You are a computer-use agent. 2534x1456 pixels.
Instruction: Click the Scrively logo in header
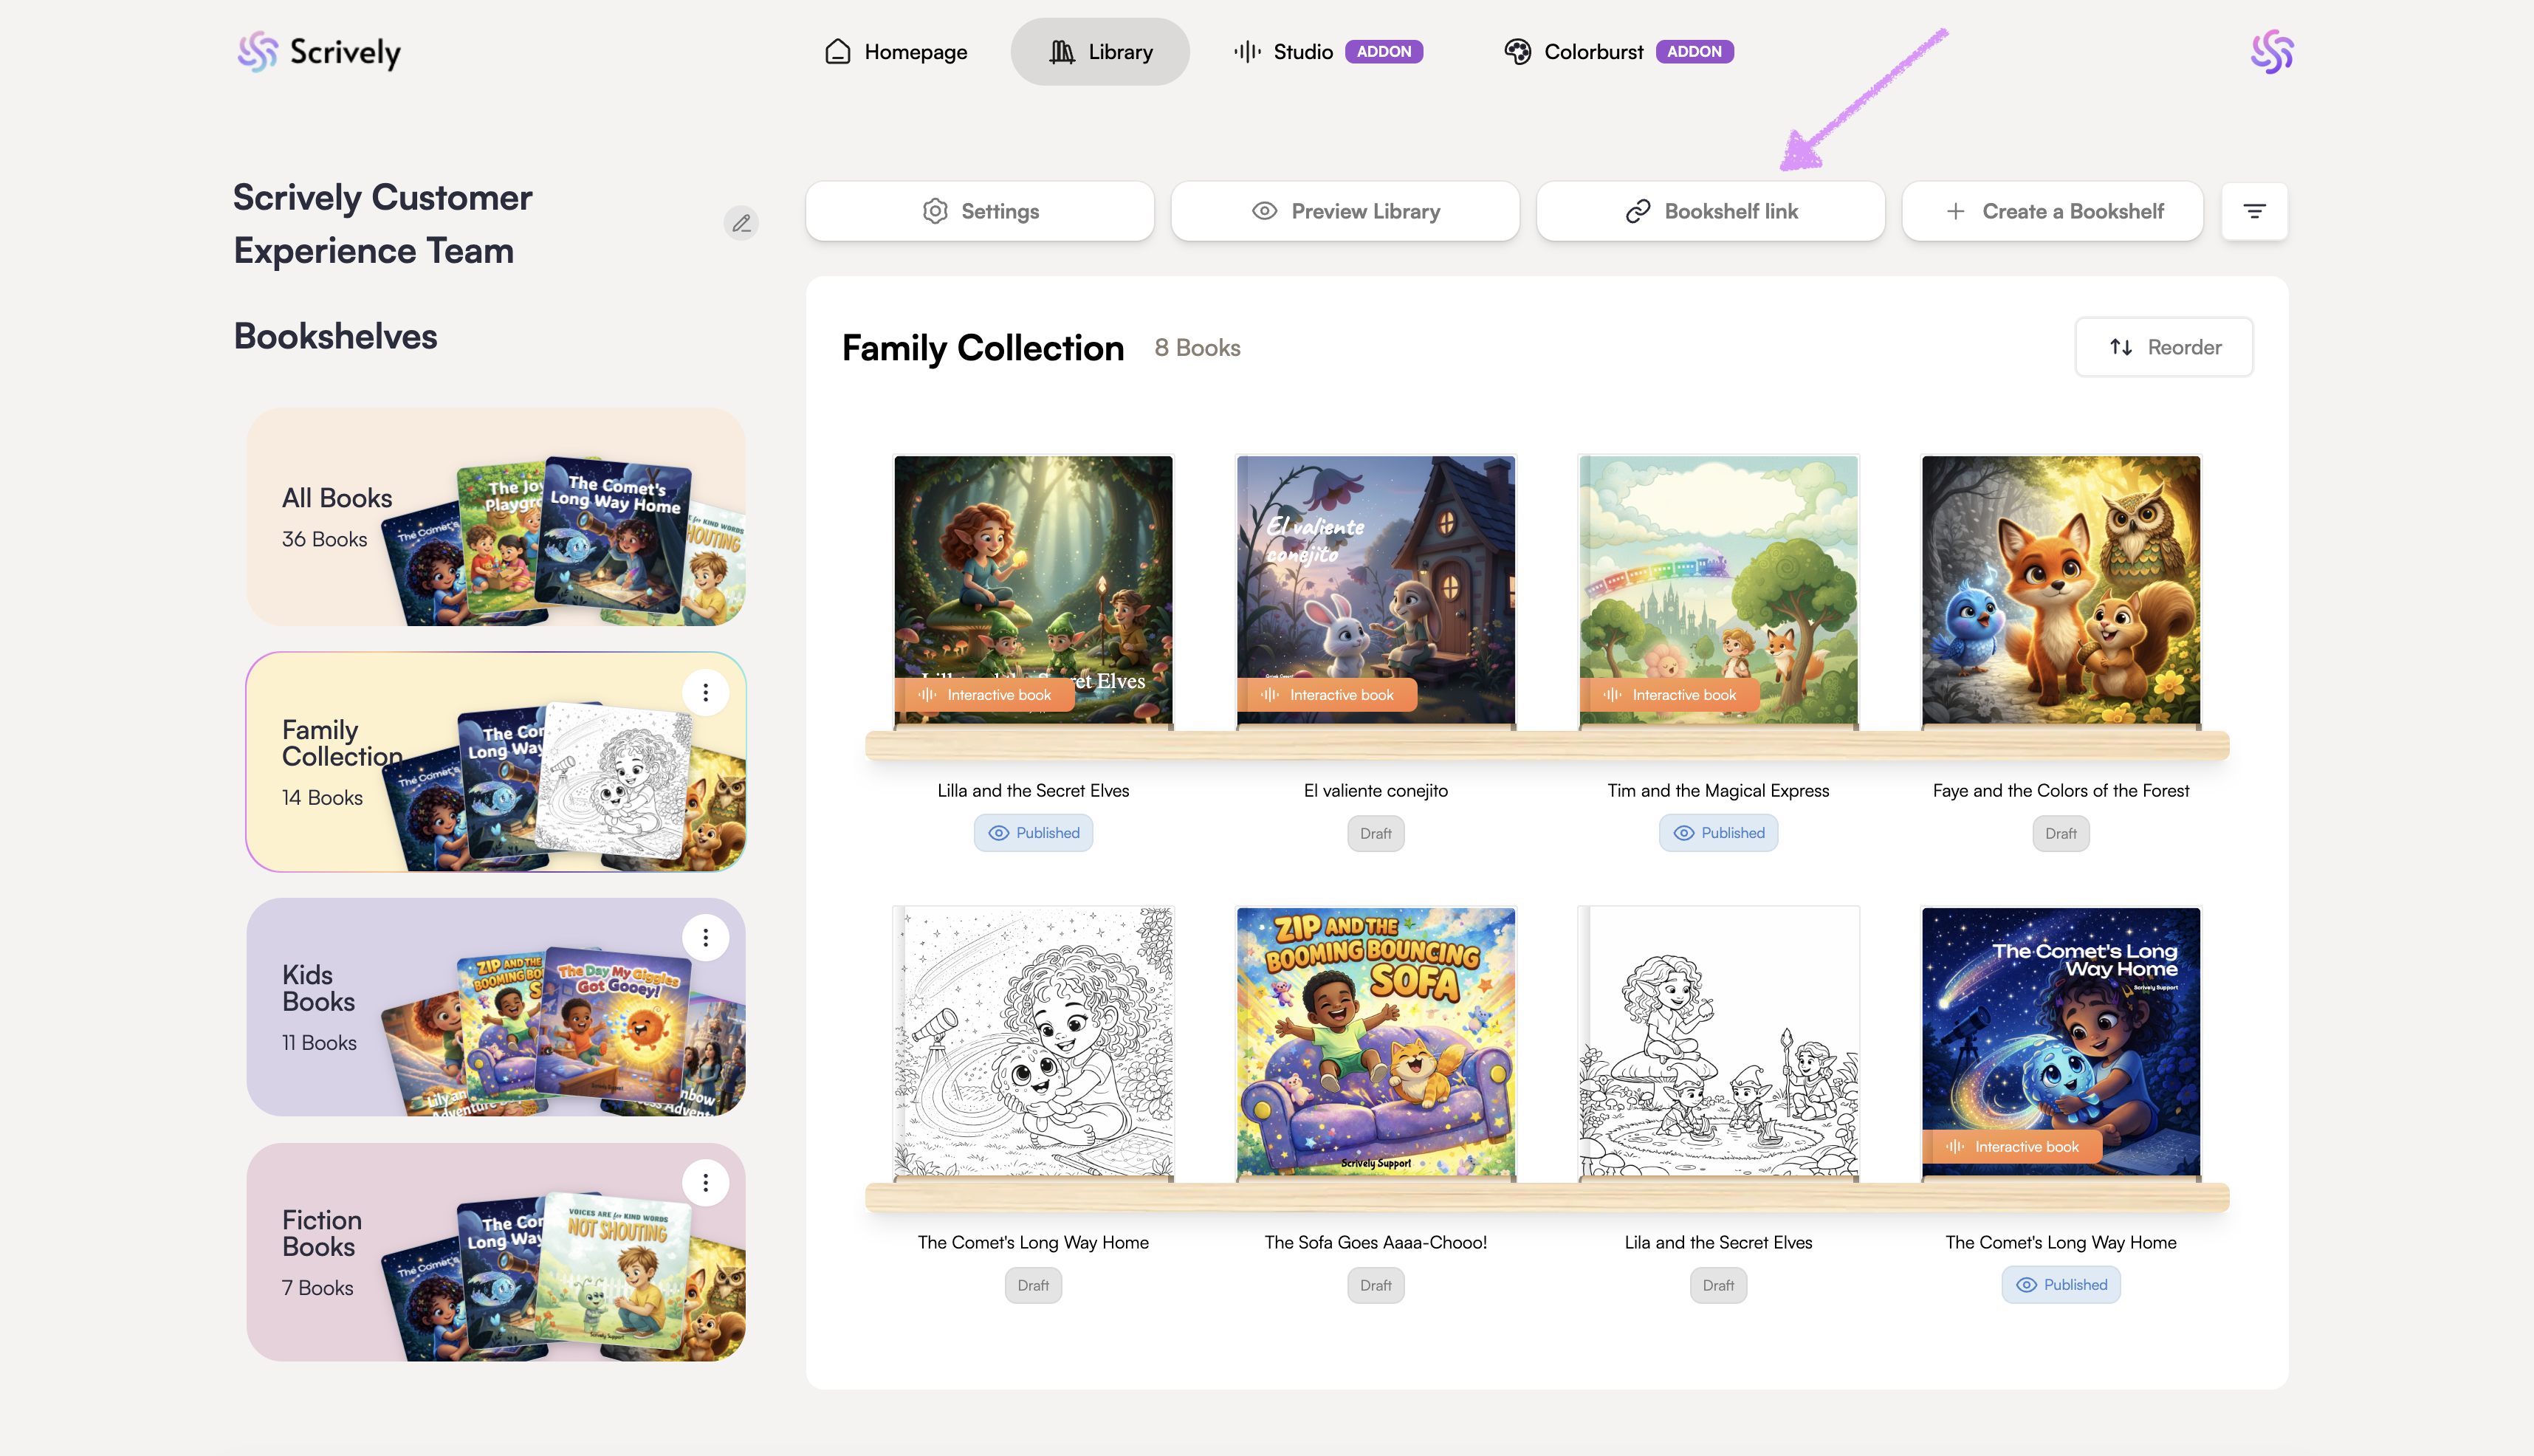pos(319,52)
